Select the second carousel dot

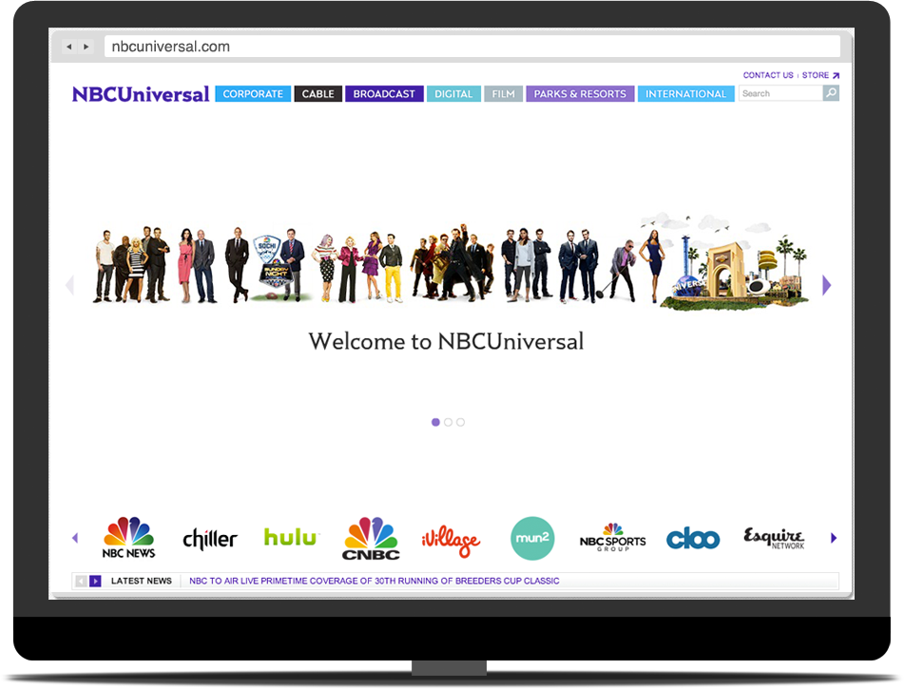[448, 422]
